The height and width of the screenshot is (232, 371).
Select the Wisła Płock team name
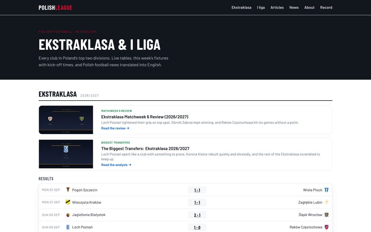[x=312, y=190]
